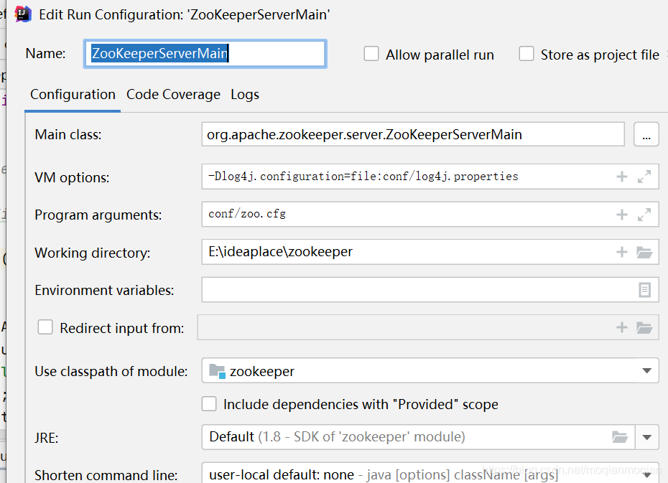Expand the Program arguments field editor
The height and width of the screenshot is (483, 668).
point(644,215)
